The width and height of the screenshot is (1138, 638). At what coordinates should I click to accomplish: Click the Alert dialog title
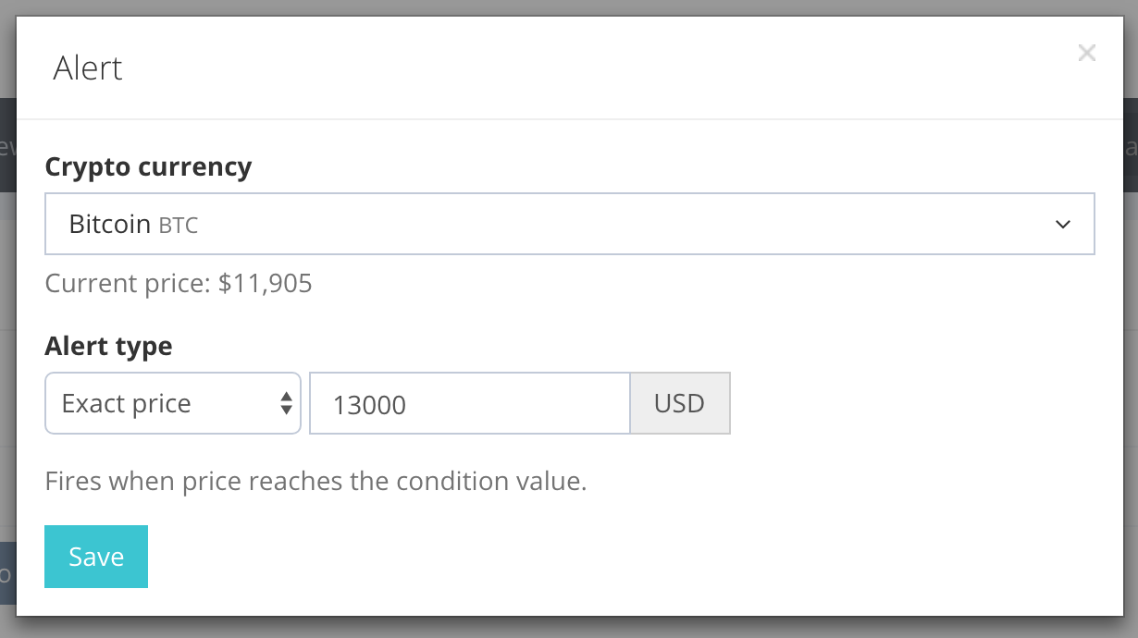(88, 68)
